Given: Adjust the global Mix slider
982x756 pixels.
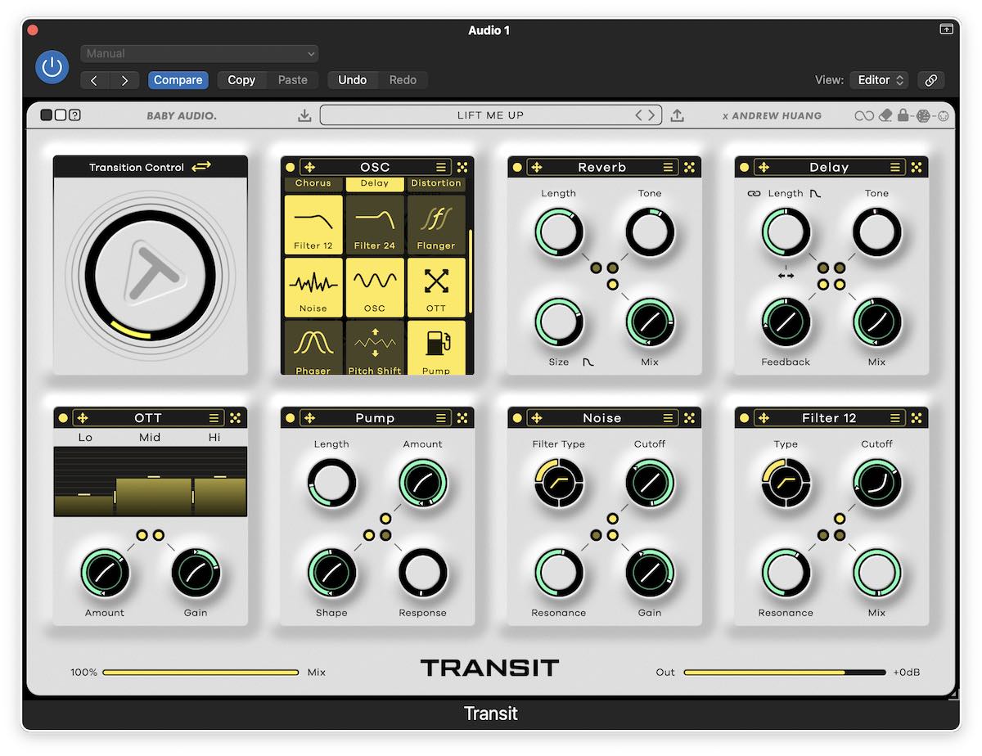Looking at the screenshot, I should [200, 673].
